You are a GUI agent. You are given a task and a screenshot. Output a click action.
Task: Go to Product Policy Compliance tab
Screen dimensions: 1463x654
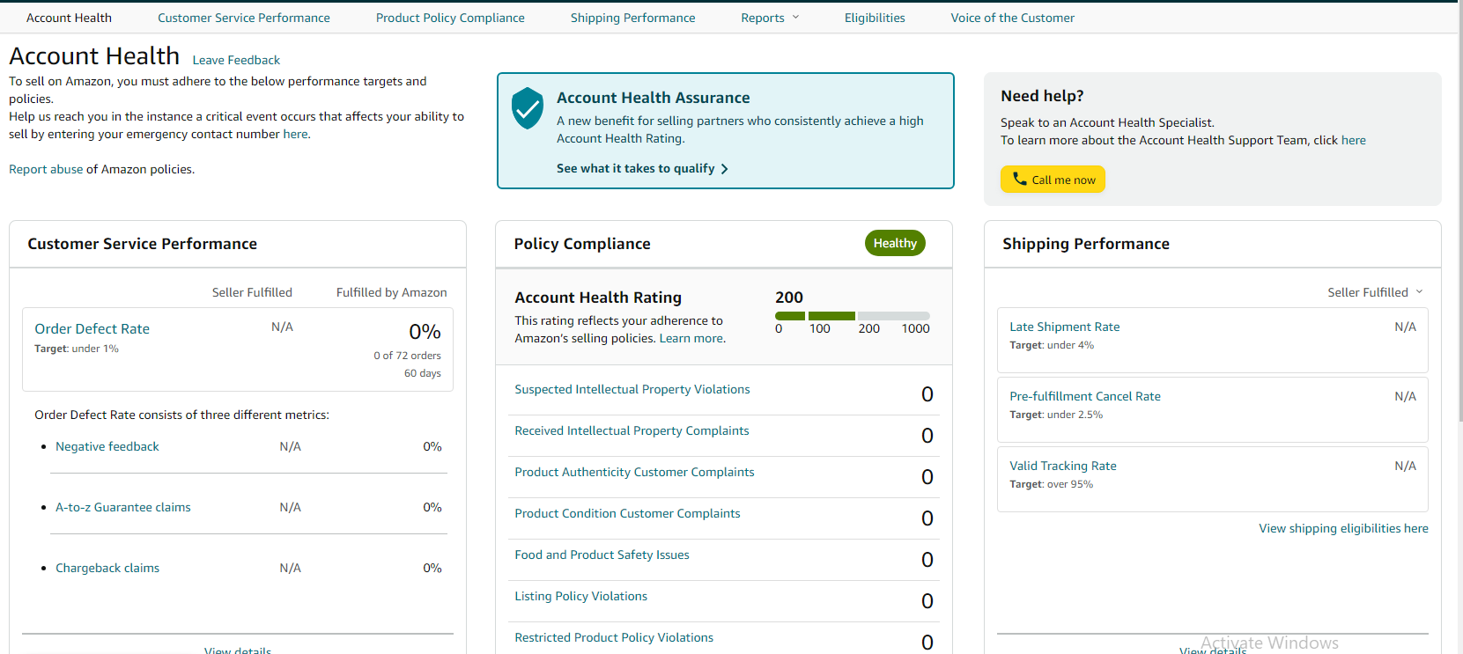point(450,18)
